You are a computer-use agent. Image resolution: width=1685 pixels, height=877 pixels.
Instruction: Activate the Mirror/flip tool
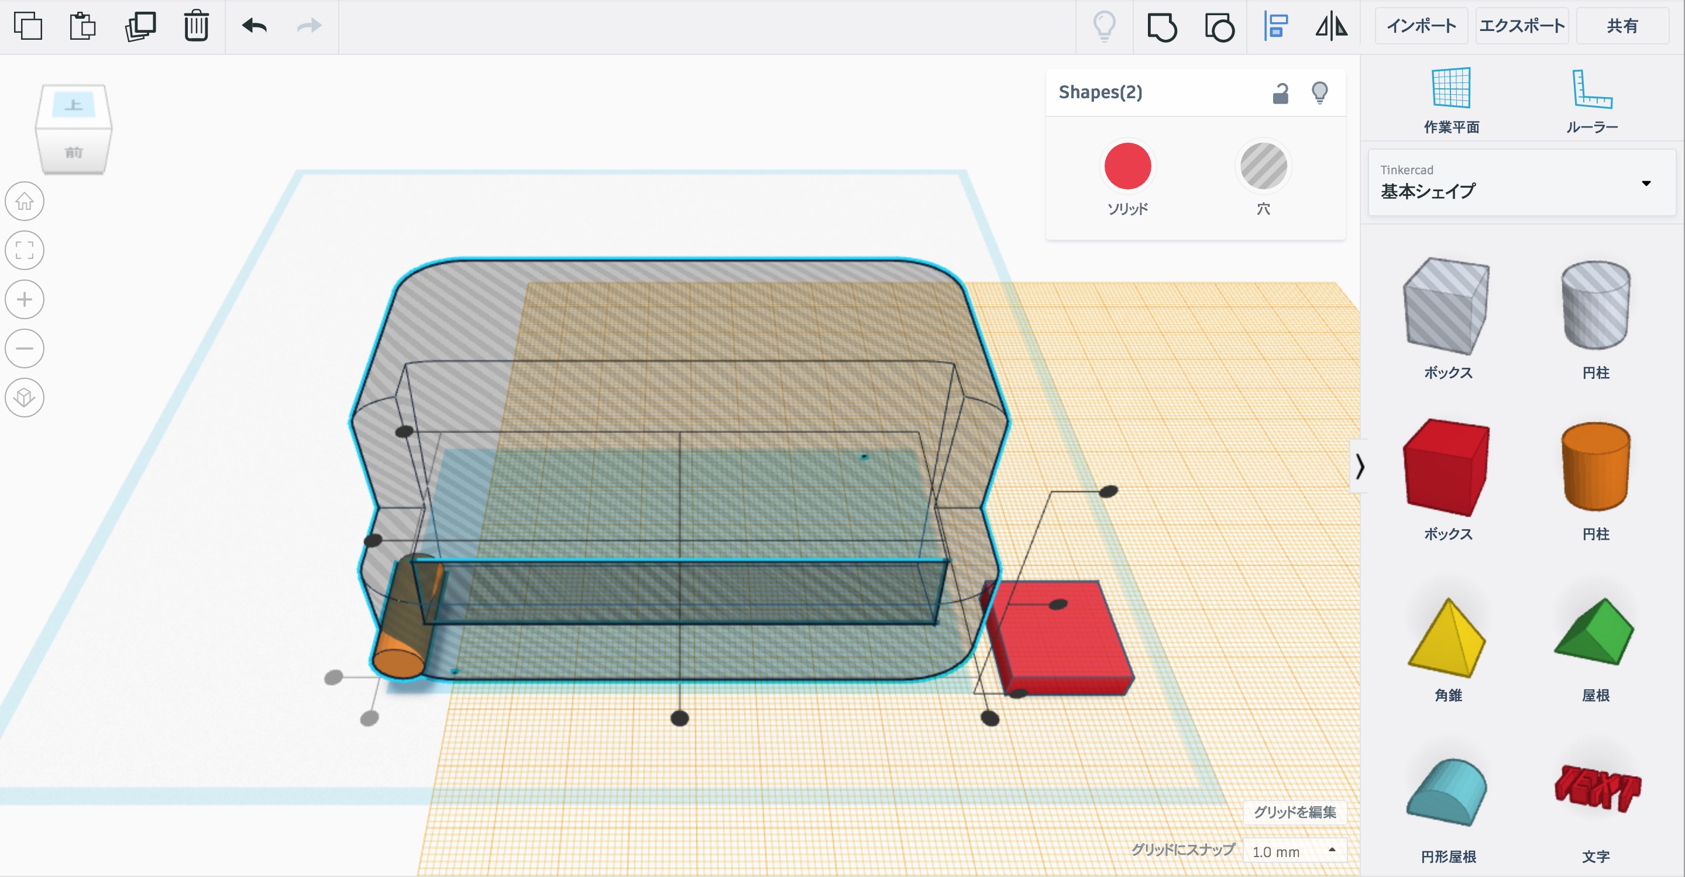point(1332,27)
